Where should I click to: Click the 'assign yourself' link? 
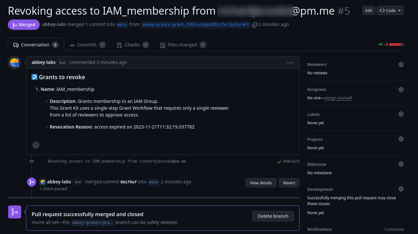pos(338,98)
